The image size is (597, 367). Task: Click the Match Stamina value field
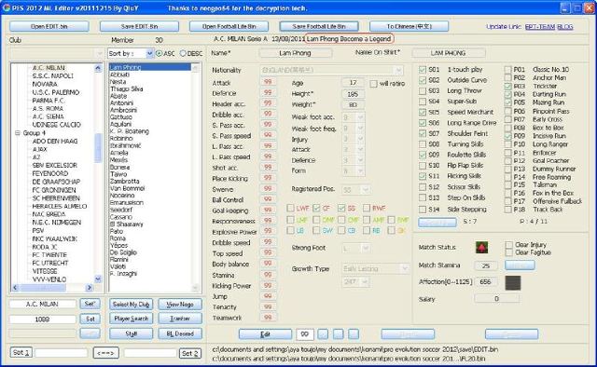tap(485, 265)
